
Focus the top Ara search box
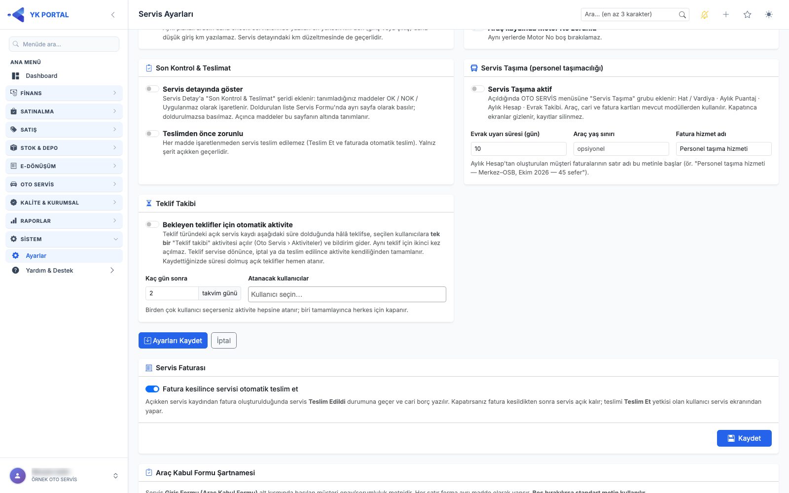(x=635, y=15)
